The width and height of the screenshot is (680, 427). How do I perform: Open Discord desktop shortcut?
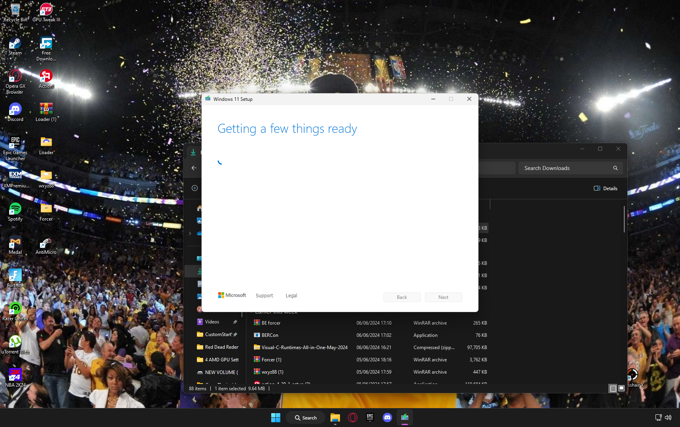pyautogui.click(x=15, y=112)
